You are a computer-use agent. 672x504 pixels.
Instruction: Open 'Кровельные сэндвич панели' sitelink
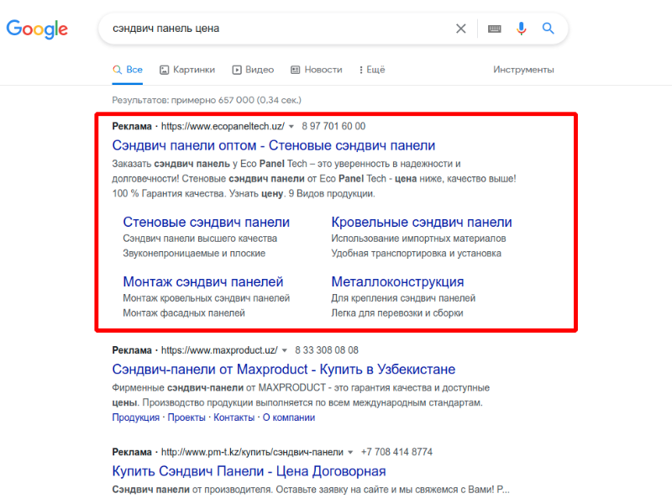(x=422, y=222)
